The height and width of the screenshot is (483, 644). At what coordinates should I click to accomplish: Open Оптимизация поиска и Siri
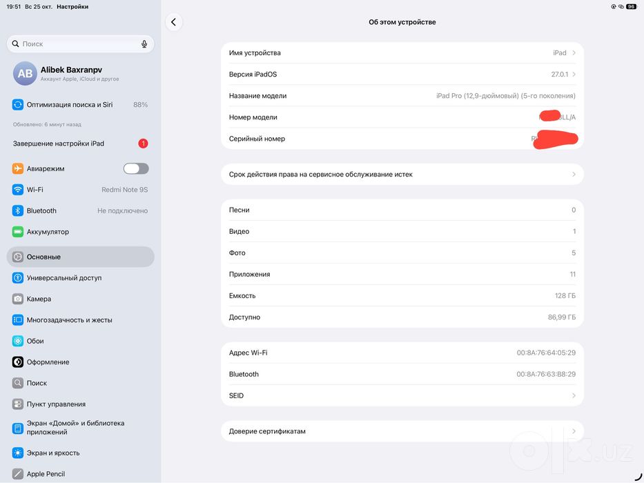click(81, 105)
